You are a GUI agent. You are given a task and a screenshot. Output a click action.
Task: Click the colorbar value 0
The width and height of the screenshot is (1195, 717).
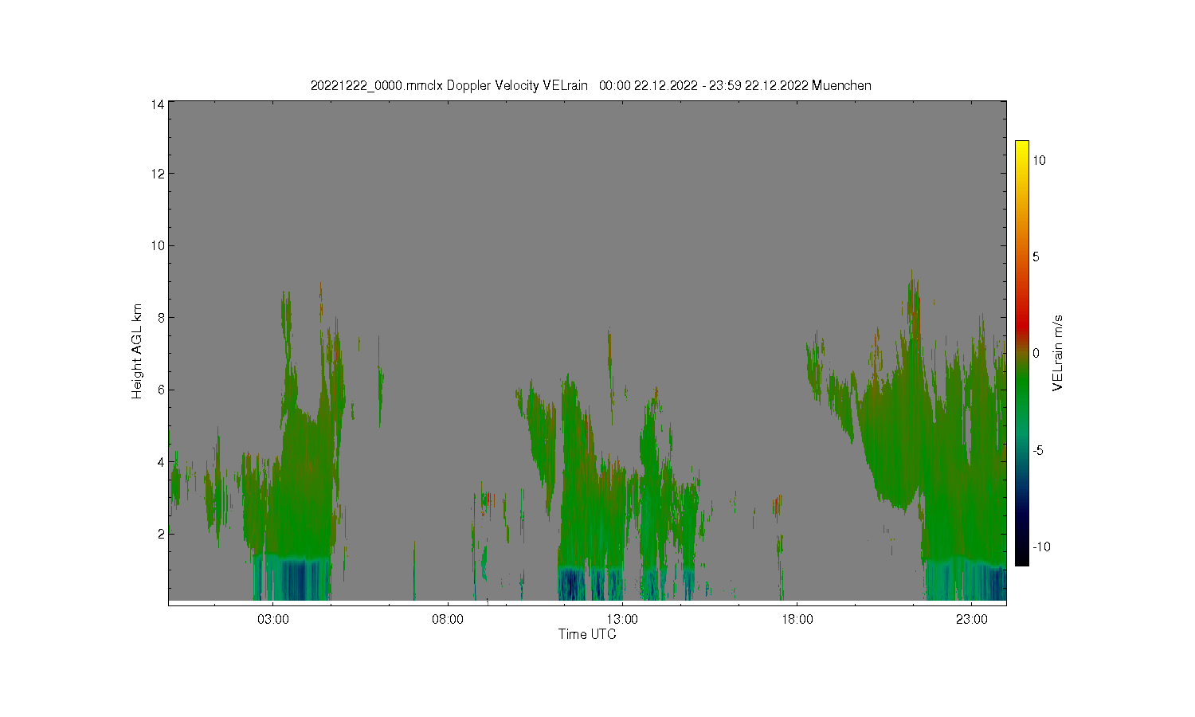point(1036,353)
